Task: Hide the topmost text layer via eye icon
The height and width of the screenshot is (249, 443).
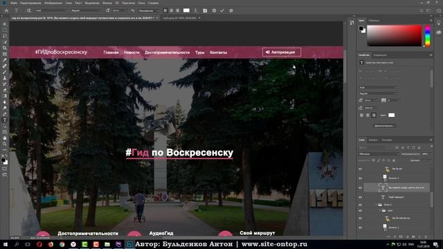Action: (x=360, y=169)
